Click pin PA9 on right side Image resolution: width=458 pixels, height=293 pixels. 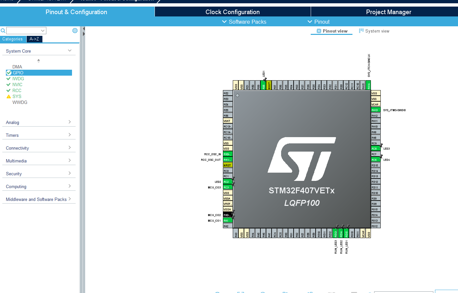coord(376,132)
